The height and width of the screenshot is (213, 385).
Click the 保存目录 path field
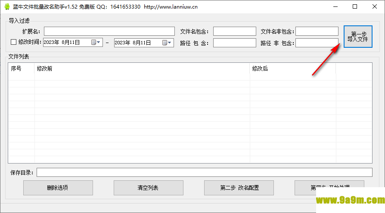click(x=204, y=172)
